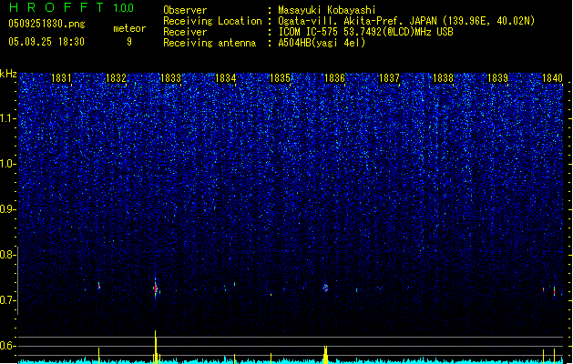This screenshot has height=364, width=573.
Task: Select the meteor count value 9
Action: point(129,42)
